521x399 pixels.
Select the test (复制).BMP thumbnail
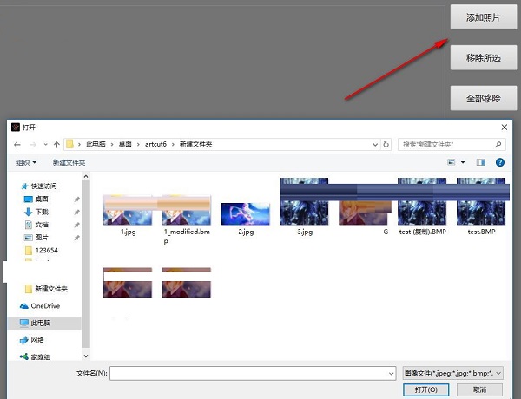click(x=422, y=201)
